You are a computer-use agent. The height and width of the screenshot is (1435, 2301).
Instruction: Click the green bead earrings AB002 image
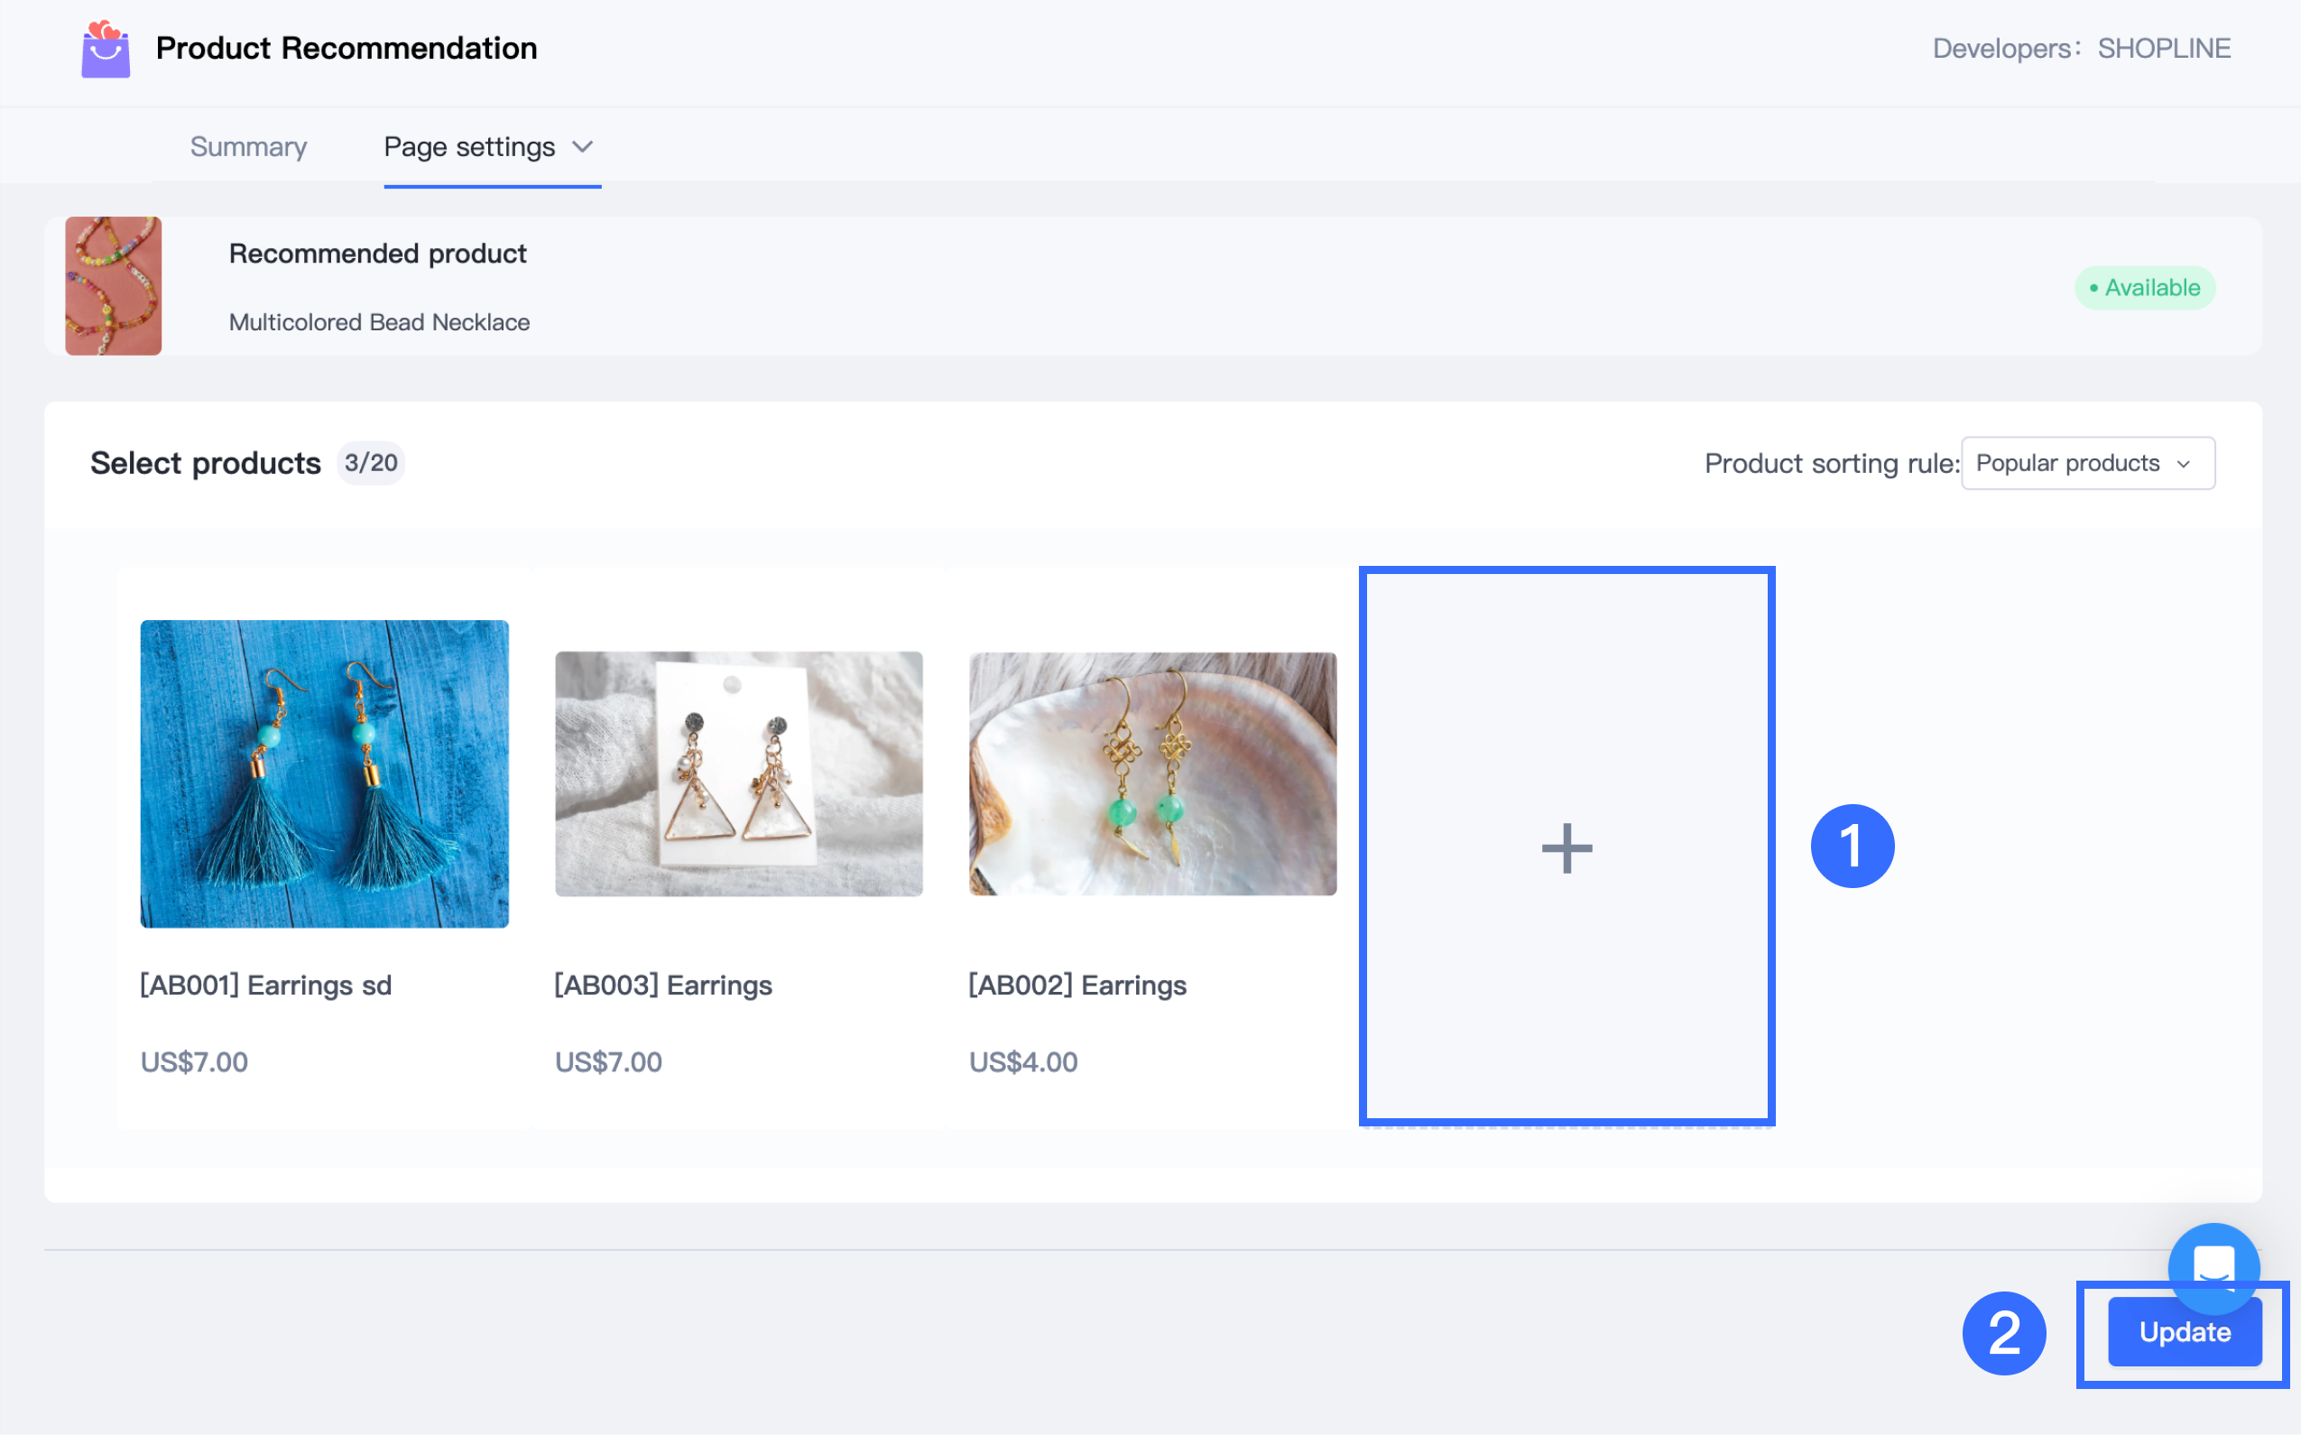click(1152, 773)
